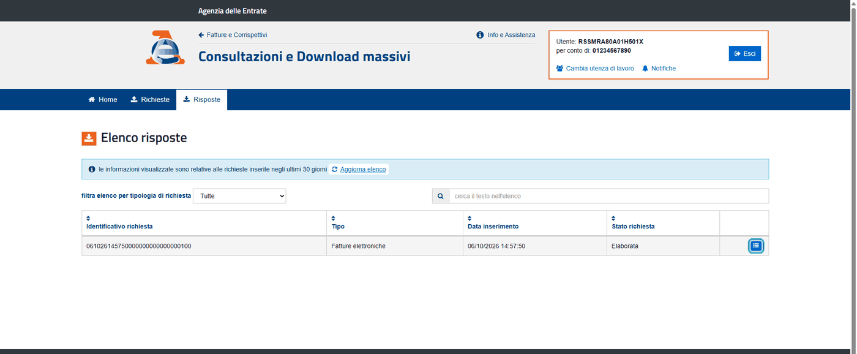Log out with the Esci button

(x=745, y=54)
